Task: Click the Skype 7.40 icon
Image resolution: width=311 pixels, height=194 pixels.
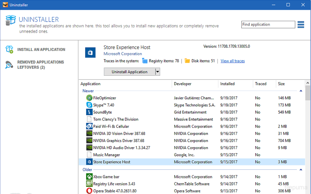Action: [x=89, y=105]
